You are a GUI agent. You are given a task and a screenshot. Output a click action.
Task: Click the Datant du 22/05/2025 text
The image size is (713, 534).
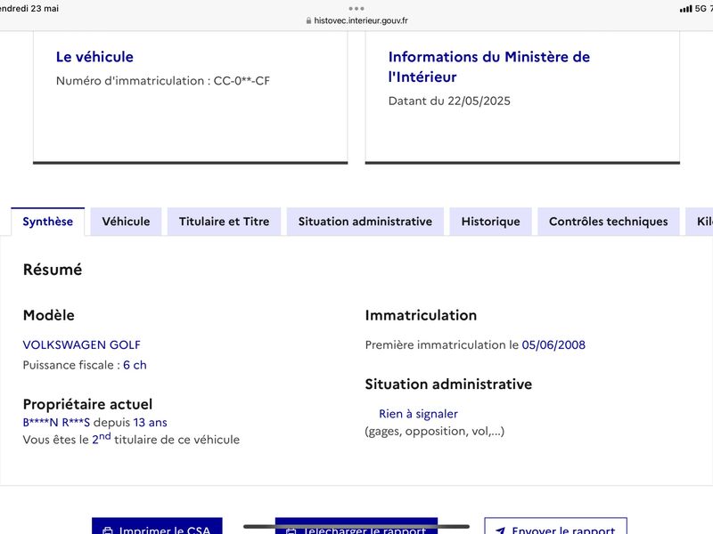pos(449,101)
